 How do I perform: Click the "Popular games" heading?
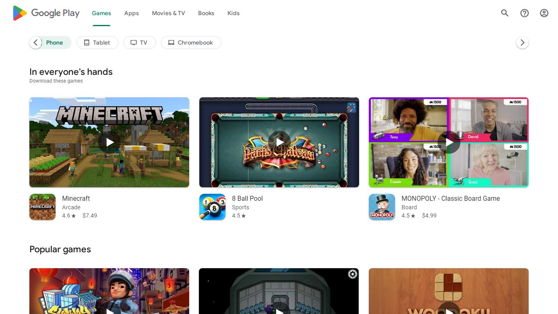60,249
